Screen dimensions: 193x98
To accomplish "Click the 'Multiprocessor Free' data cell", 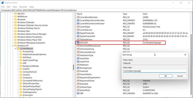I will tap(151, 27).
